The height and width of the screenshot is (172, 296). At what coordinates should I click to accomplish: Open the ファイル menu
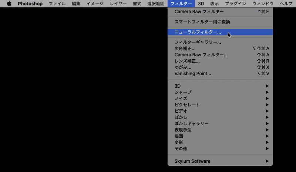click(57, 4)
